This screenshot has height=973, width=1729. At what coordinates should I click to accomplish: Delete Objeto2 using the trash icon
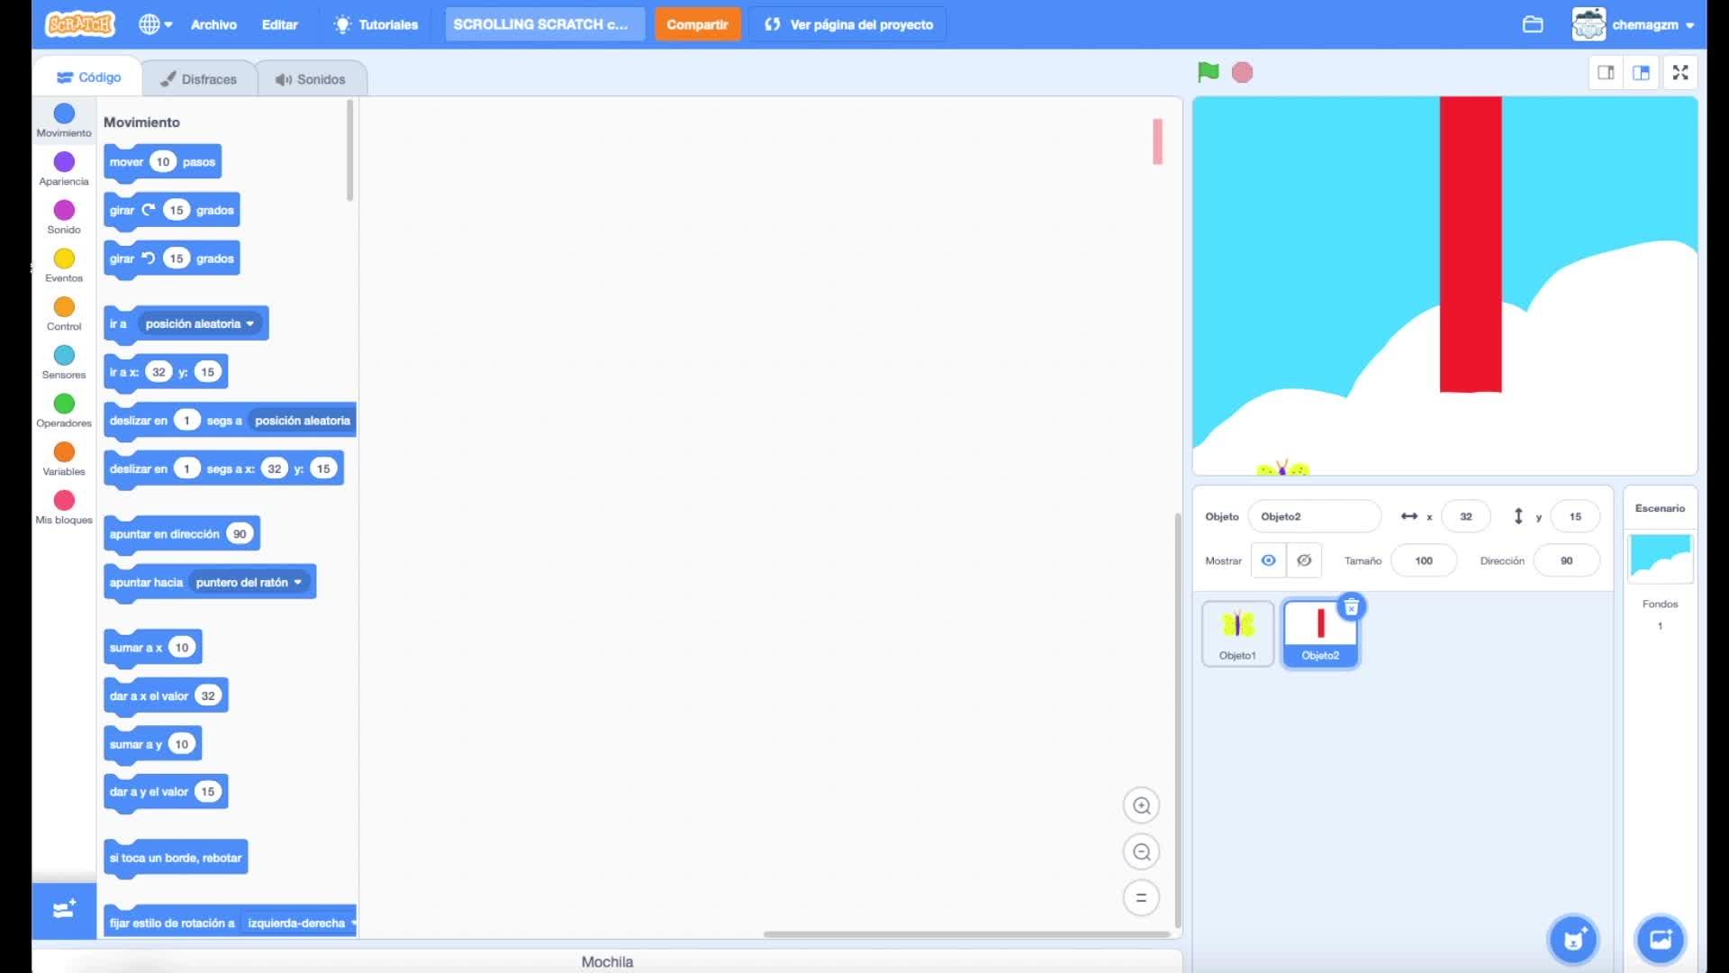[x=1351, y=607]
